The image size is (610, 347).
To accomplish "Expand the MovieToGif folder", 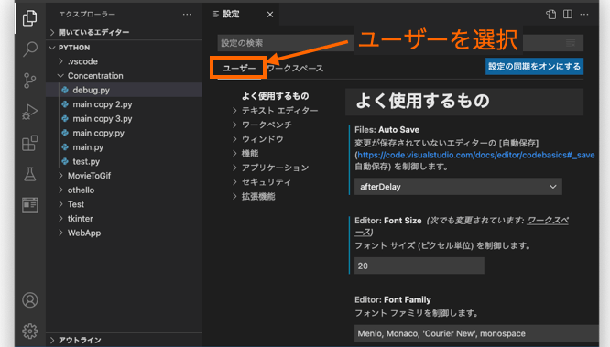I will tap(124, 176).
